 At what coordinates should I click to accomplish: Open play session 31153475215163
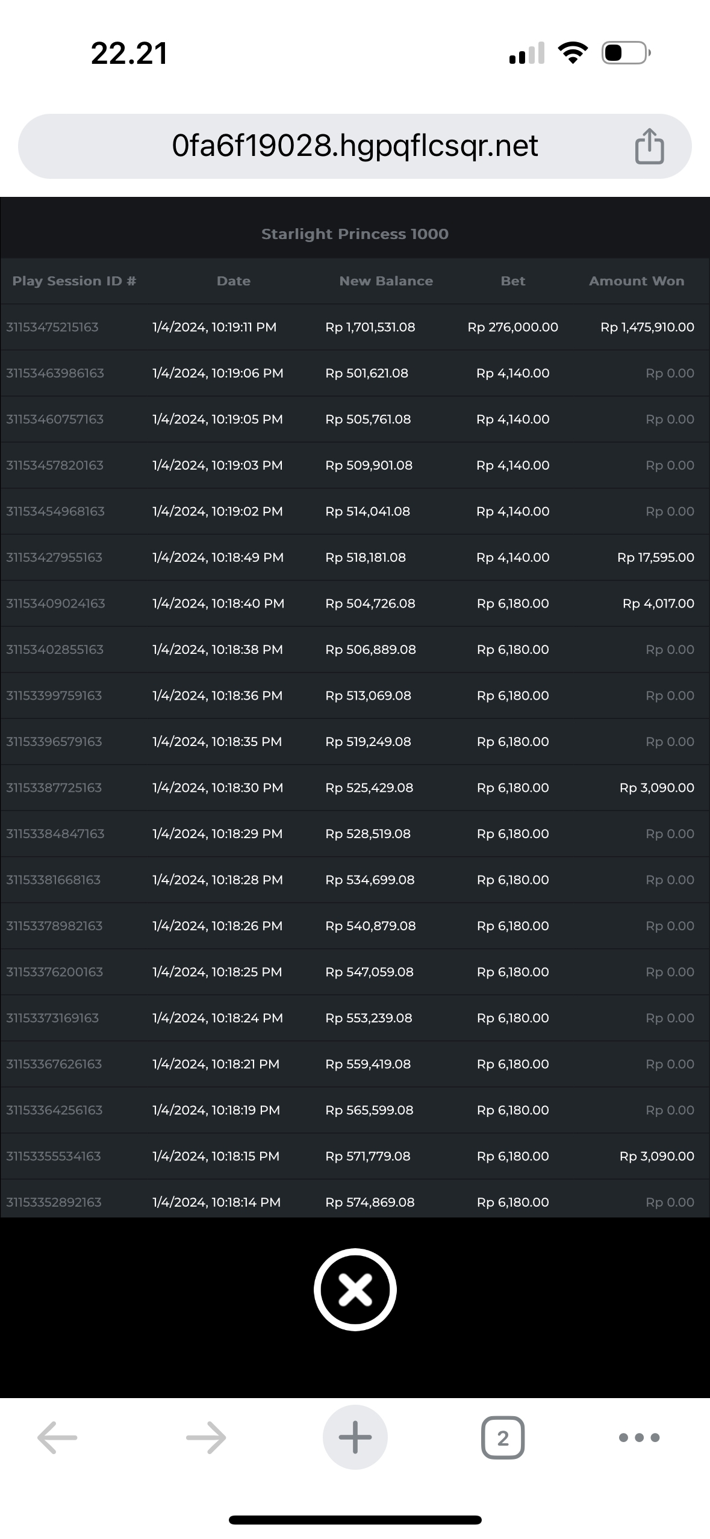(52, 328)
